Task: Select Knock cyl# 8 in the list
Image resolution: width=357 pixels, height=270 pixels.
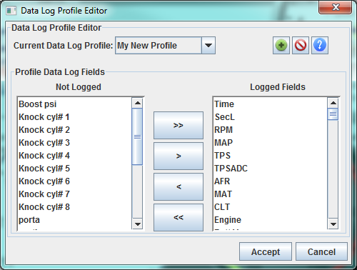Action: (74, 207)
